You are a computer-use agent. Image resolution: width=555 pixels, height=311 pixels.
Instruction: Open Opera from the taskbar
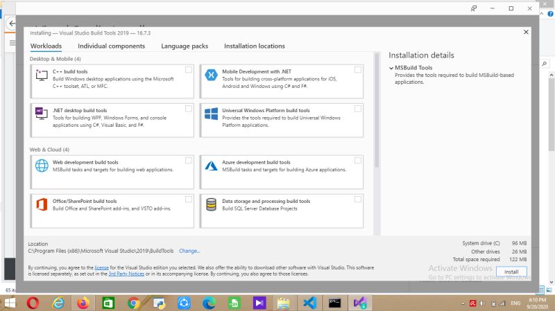(33, 303)
